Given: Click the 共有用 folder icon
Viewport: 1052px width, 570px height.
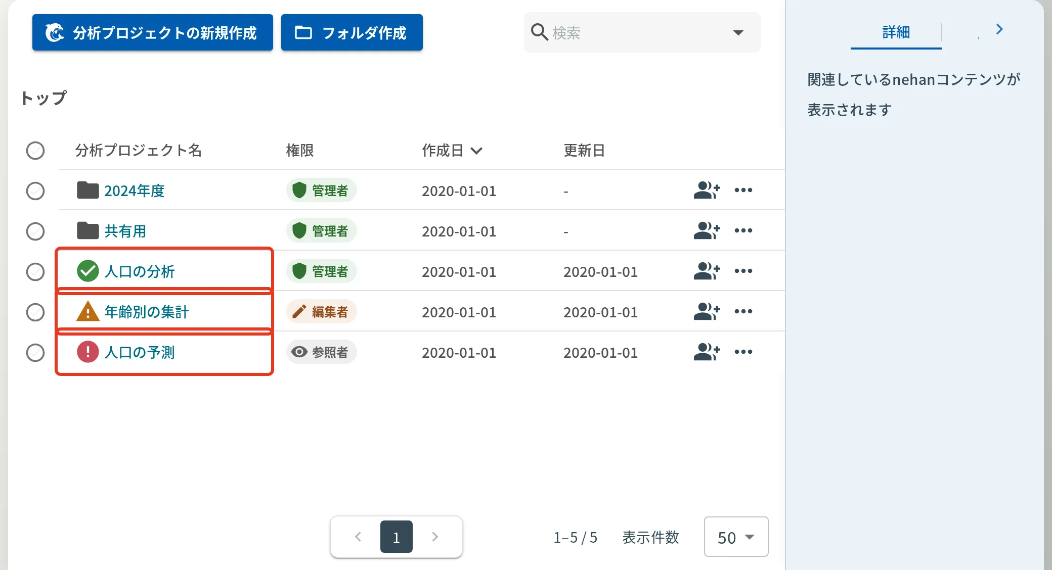Looking at the screenshot, I should tap(88, 231).
